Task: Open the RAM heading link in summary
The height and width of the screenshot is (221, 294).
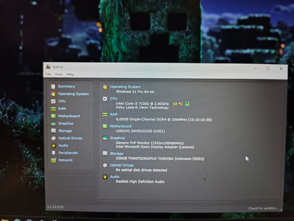Action: pos(114,114)
